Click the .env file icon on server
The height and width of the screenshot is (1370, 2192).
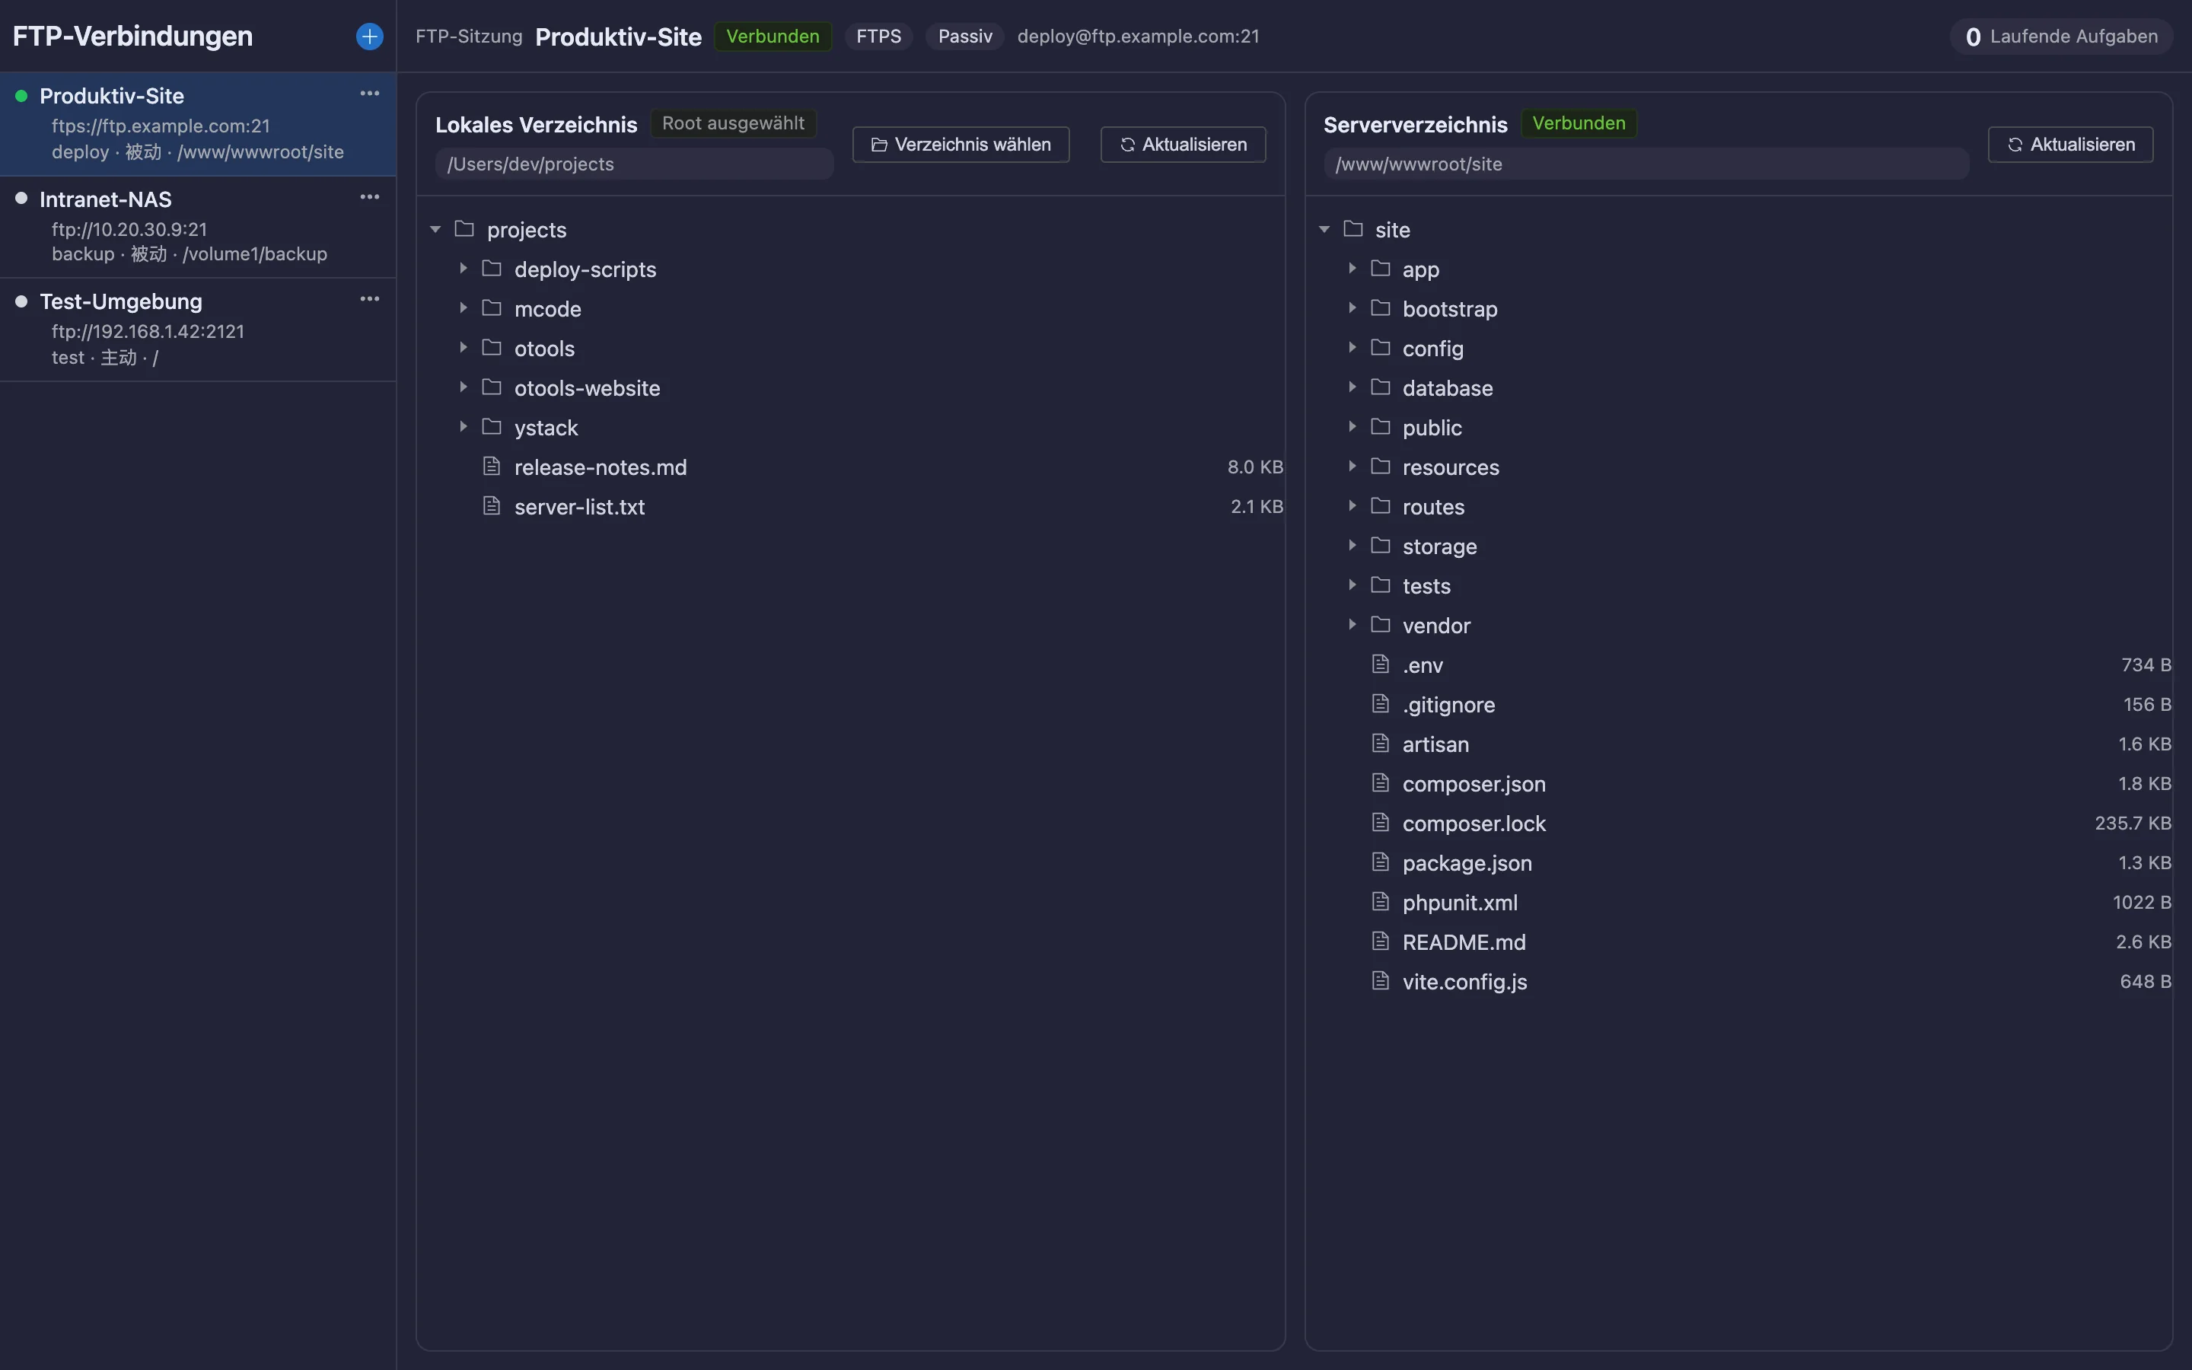click(1381, 664)
